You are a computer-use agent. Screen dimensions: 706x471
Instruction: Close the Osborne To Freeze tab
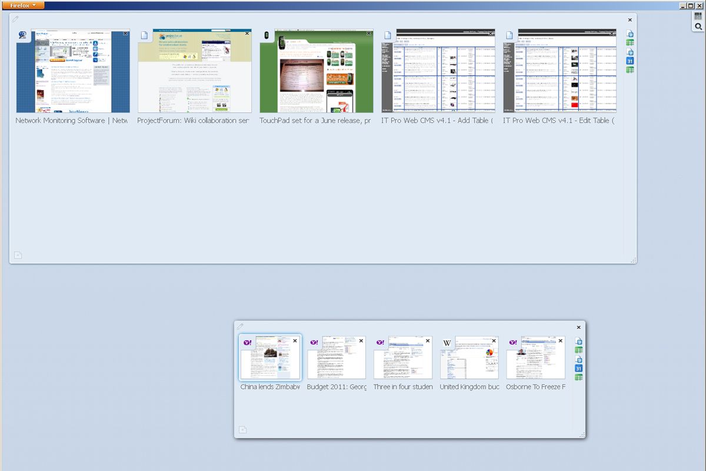click(561, 341)
